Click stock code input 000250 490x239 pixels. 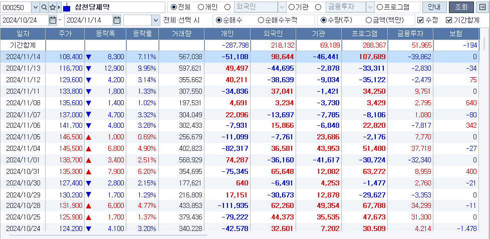[x=16, y=7]
